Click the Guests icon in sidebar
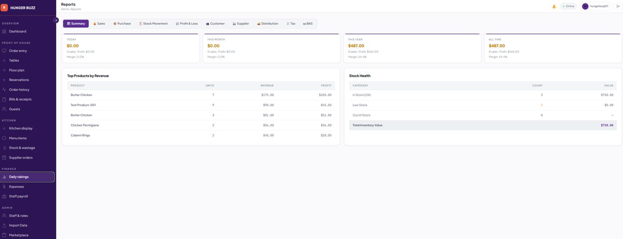Screen dimensions: 623x239 4,109
